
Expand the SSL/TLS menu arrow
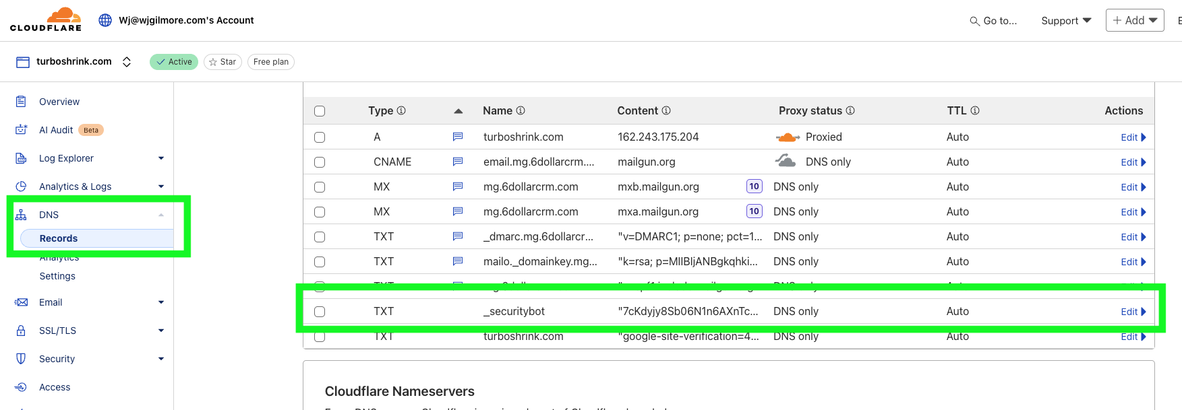pyautogui.click(x=161, y=331)
